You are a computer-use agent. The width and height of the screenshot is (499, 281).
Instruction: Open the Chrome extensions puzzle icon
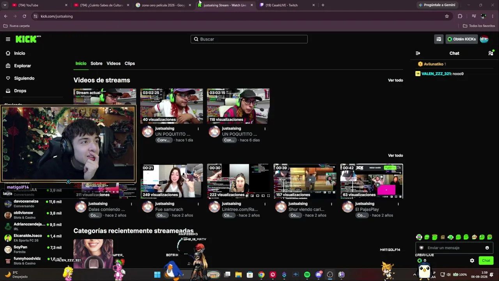[x=460, y=16]
